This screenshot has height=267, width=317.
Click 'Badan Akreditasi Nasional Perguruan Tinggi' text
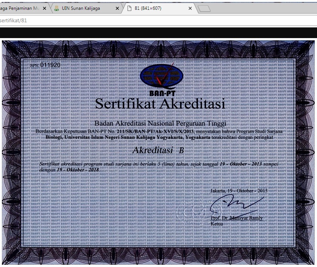pos(160,123)
